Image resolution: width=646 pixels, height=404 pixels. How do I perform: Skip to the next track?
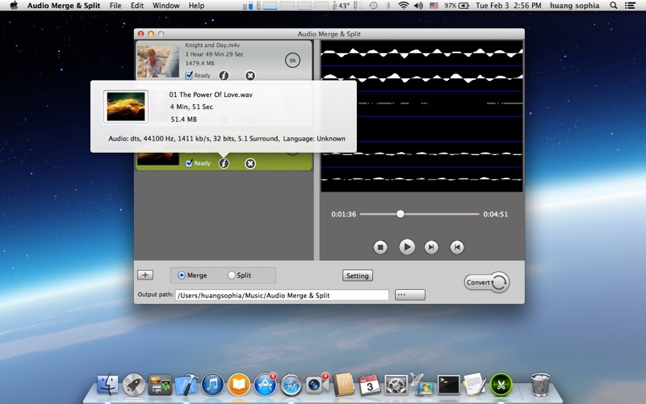coord(432,247)
